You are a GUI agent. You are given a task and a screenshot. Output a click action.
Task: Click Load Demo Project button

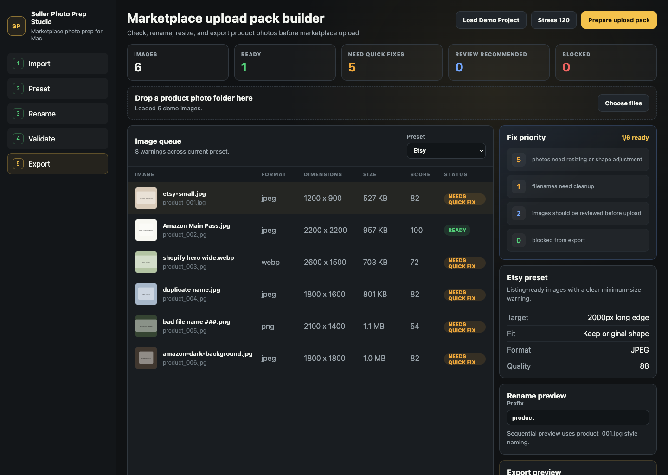[x=491, y=20]
